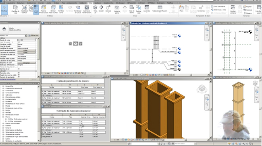
Task: Arrange windows with Cascada
Action: [247, 10]
